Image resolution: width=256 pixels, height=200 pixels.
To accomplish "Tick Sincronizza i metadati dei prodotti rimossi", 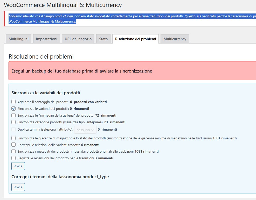I will pyautogui.click(x=13, y=151).
